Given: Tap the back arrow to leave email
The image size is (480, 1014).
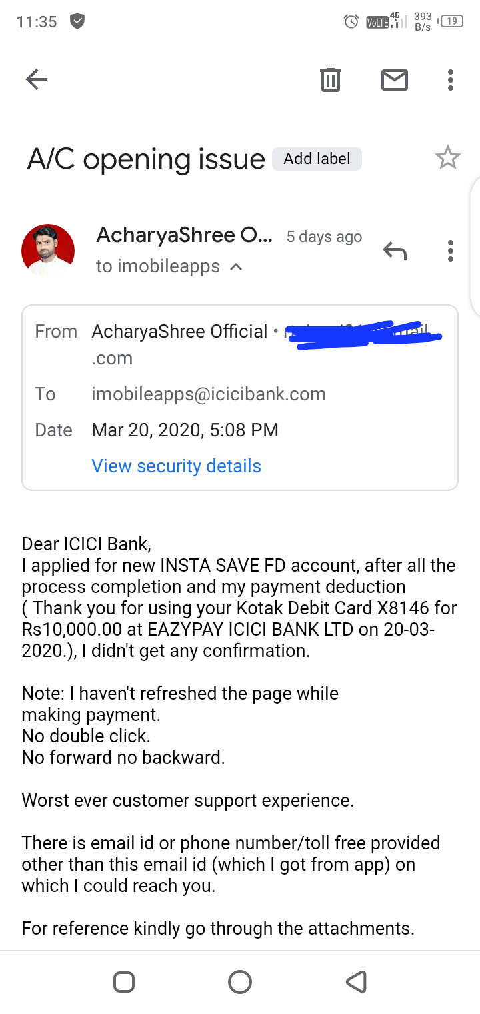Looking at the screenshot, I should (37, 80).
